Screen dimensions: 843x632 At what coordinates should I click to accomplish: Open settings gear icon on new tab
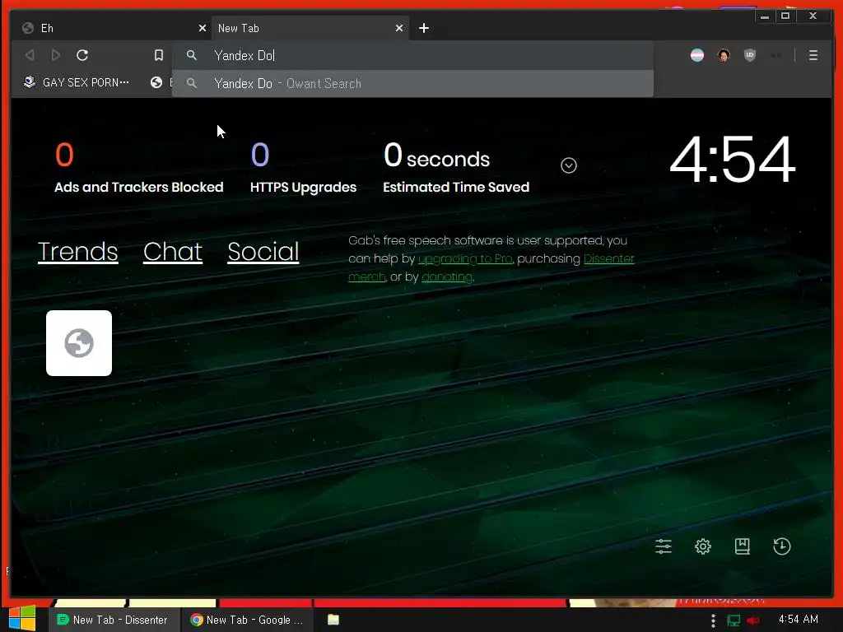[x=703, y=546]
